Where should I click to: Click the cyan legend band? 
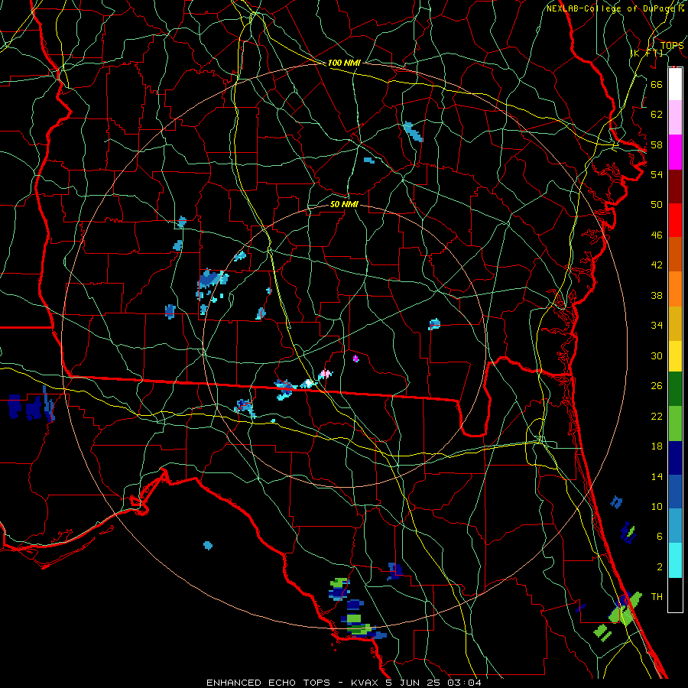pos(675,560)
